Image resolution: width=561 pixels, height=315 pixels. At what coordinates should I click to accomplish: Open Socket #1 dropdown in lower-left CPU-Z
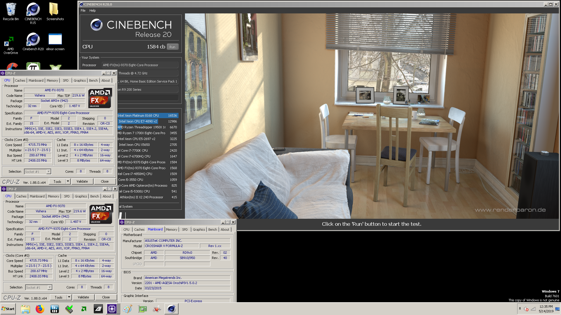click(x=39, y=287)
